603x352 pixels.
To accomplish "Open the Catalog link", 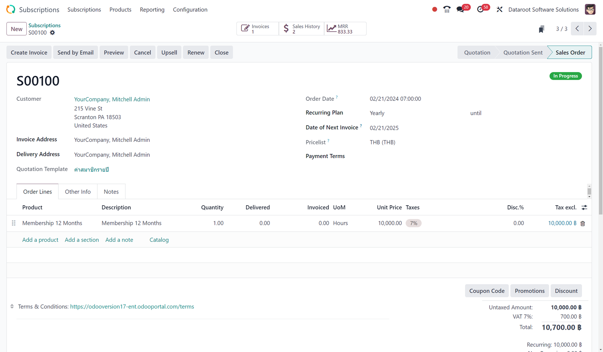I will click(159, 240).
